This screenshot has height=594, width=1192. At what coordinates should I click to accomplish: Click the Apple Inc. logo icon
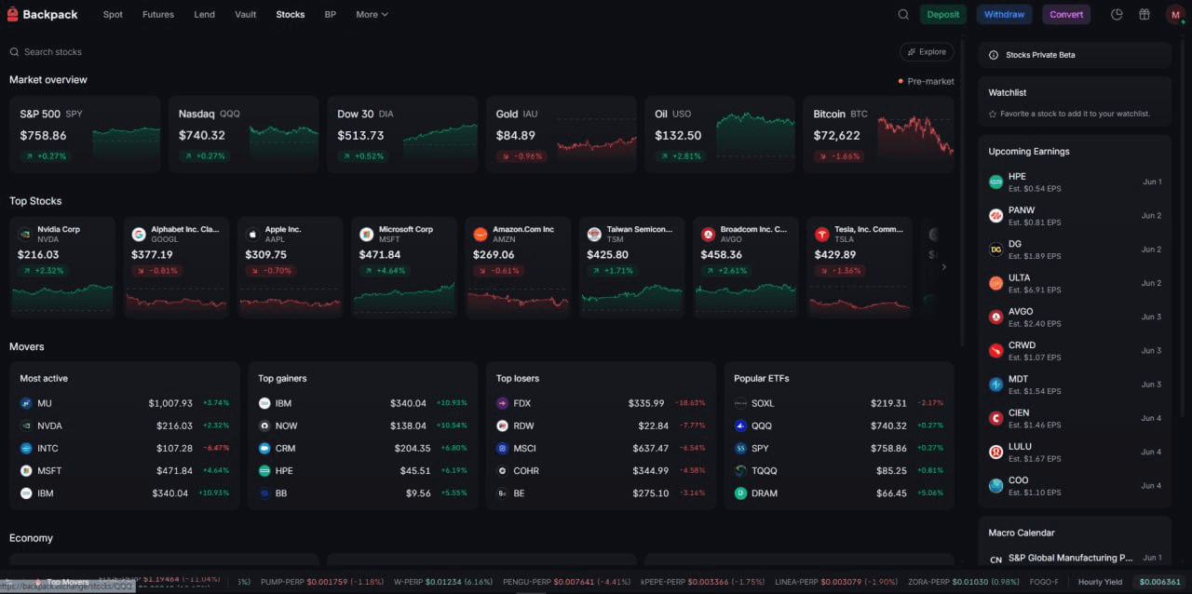[252, 234]
